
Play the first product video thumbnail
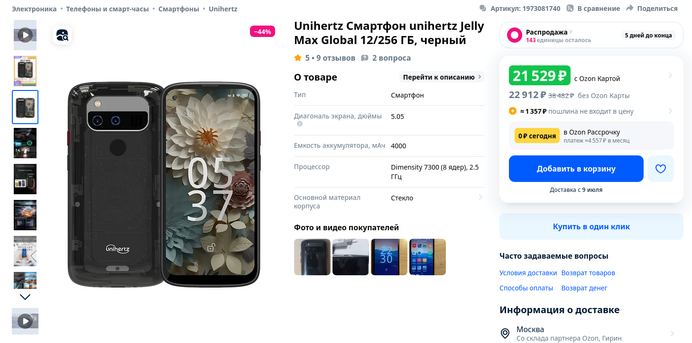click(25, 35)
